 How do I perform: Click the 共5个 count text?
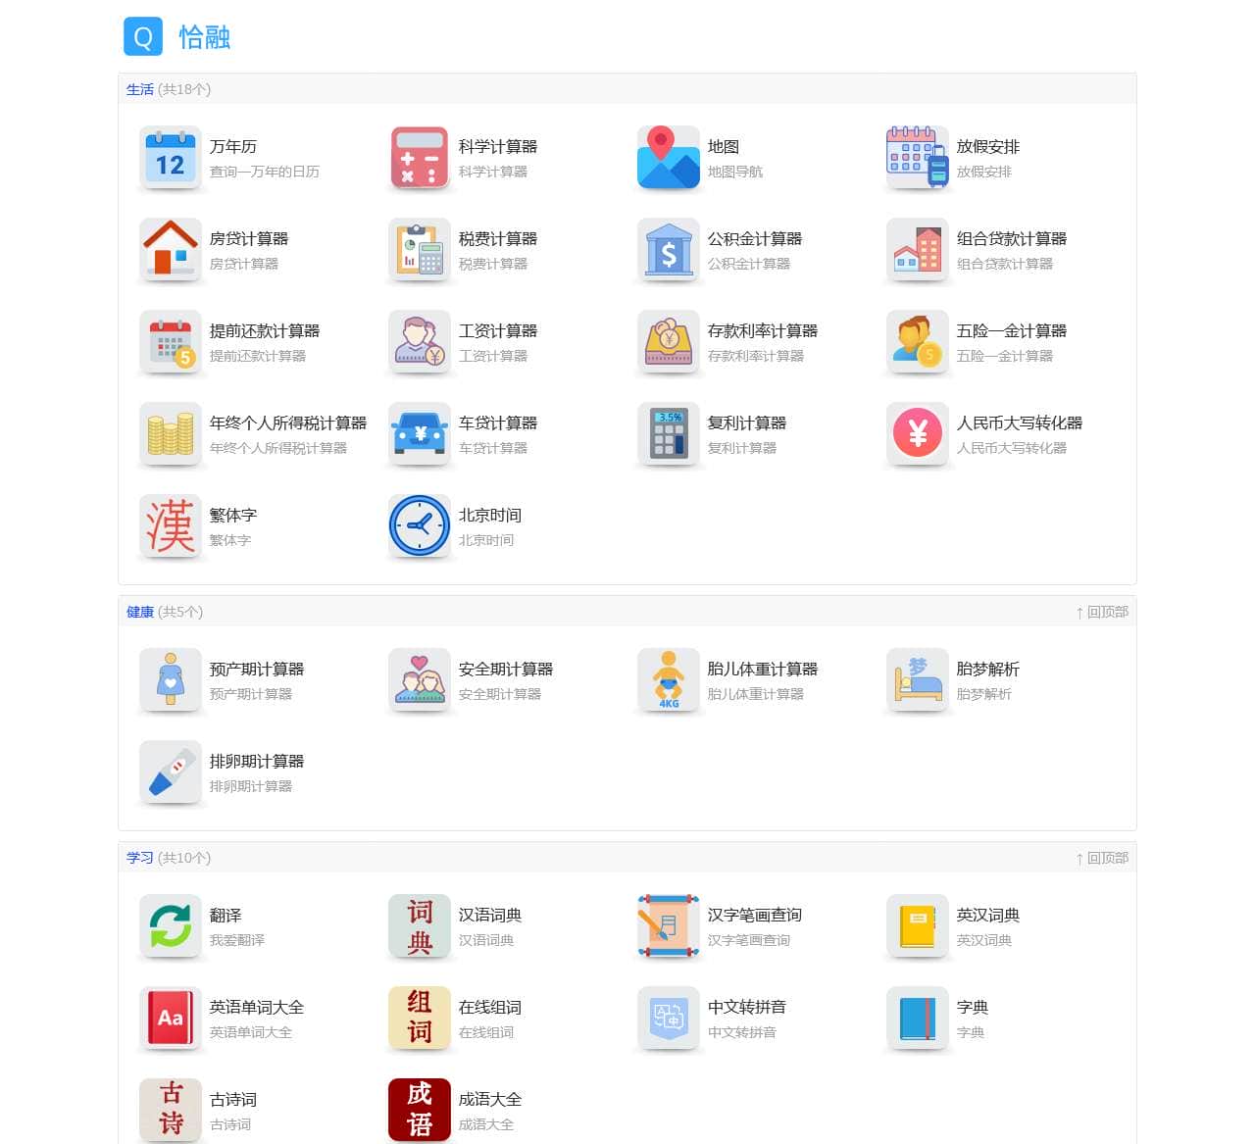point(180,612)
